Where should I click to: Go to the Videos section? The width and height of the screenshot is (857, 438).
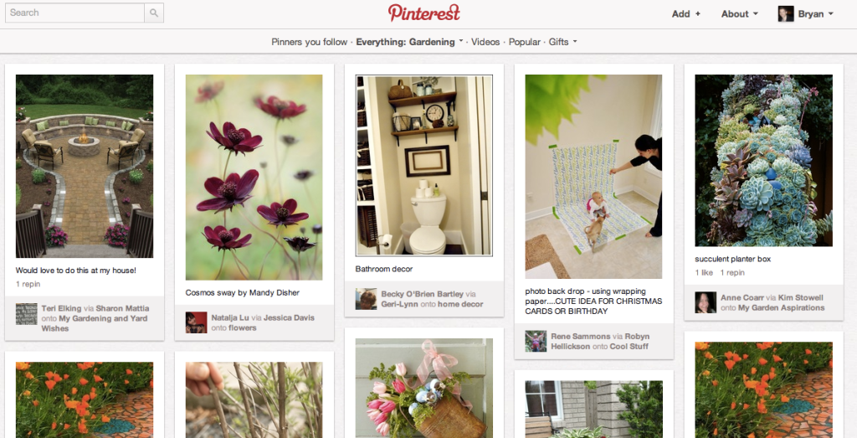[x=485, y=42]
